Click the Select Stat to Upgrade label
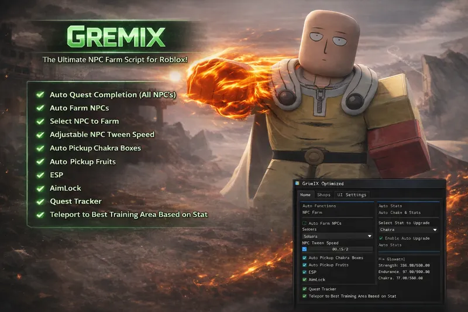The height and width of the screenshot is (312, 468). click(x=404, y=222)
